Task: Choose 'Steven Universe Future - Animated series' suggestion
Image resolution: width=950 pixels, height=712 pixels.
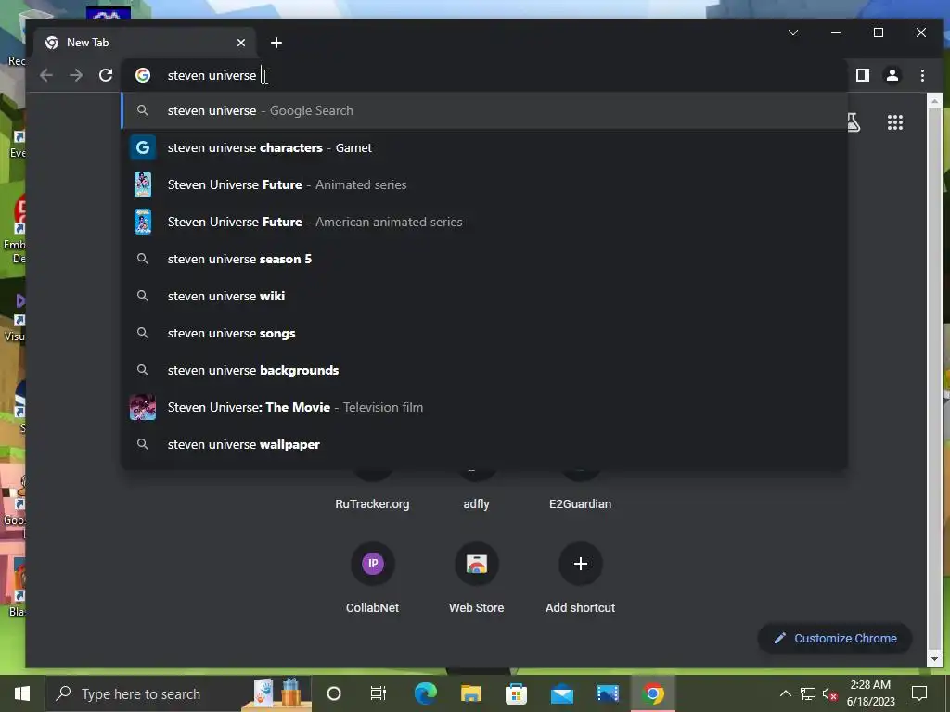Action: (x=484, y=184)
